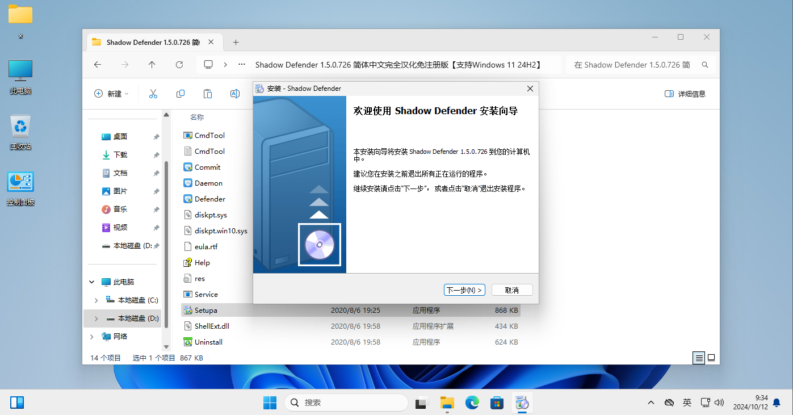793x415 pixels.
Task: Select the Setupa application row
Action: point(350,311)
